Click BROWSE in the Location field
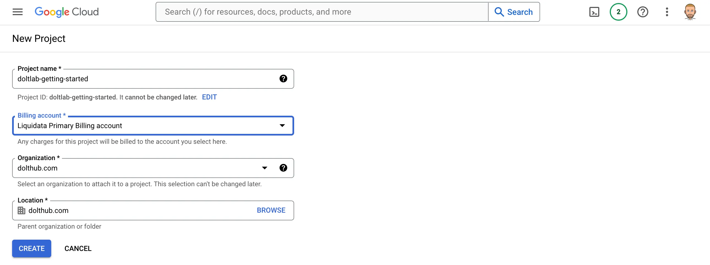 click(271, 210)
